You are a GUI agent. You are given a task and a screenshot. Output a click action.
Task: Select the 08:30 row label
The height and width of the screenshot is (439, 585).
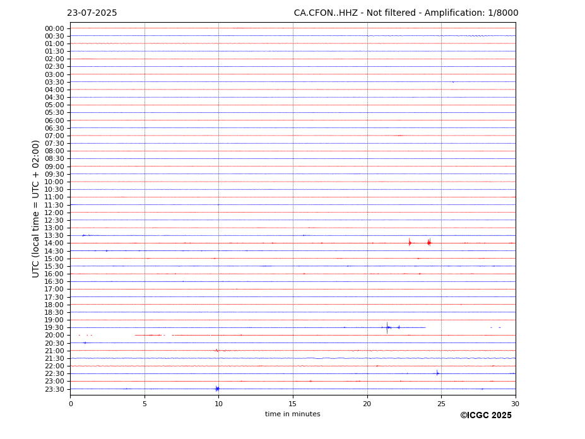pos(54,159)
